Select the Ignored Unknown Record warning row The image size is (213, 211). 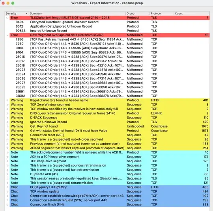110,122
